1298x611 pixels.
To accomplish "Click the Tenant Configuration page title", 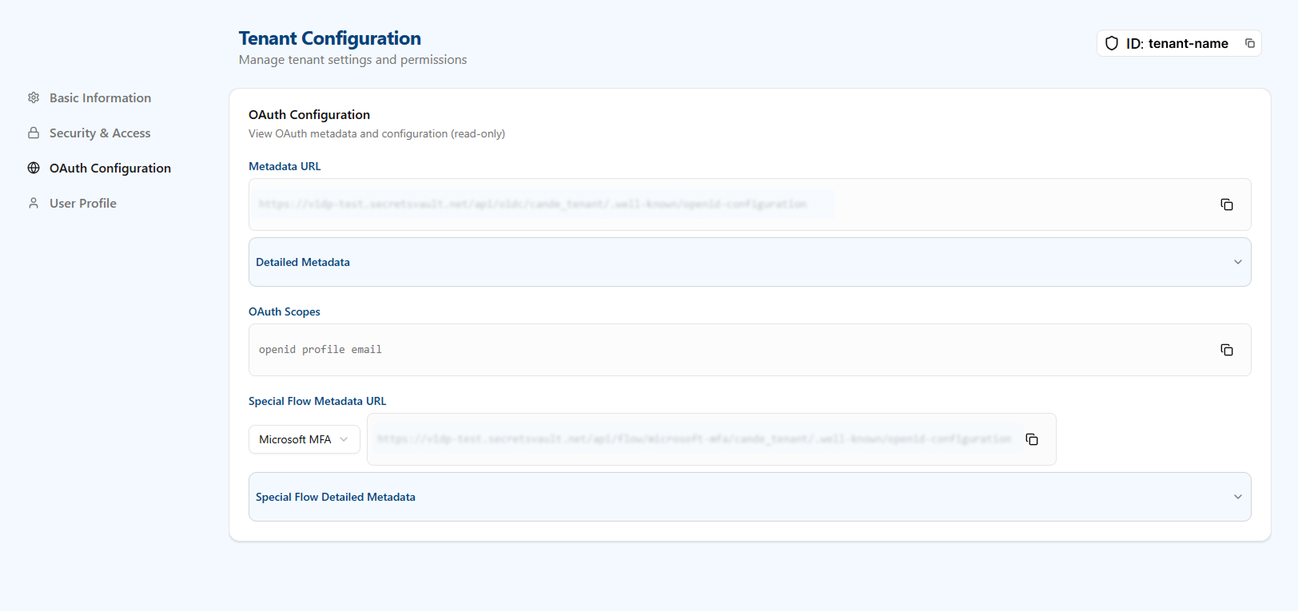I will 330,38.
